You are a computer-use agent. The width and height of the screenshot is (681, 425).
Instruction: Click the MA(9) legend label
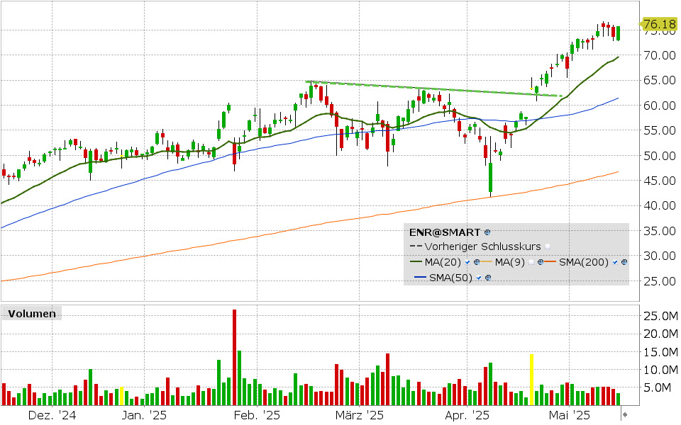click(x=510, y=262)
